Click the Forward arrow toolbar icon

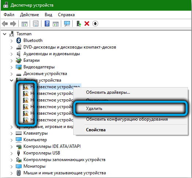pyautogui.click(x=13, y=24)
